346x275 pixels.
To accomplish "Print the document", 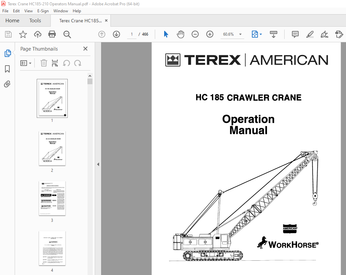I will pos(52,34).
